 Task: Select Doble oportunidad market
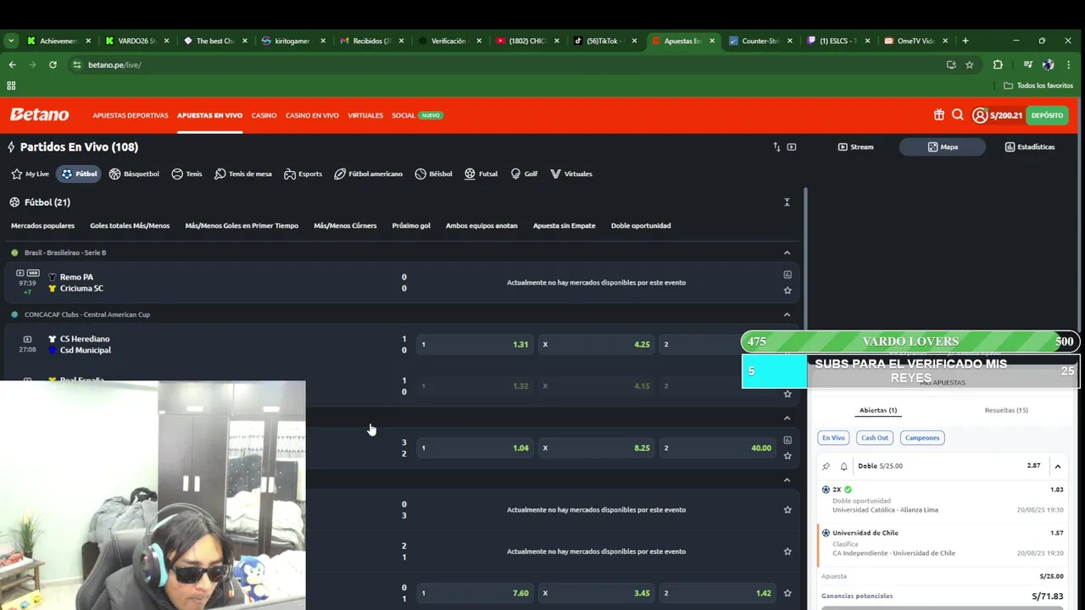641,225
